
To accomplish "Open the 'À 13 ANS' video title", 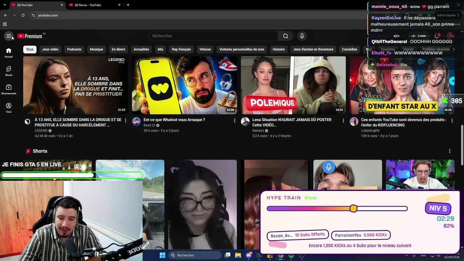I will tap(78, 122).
